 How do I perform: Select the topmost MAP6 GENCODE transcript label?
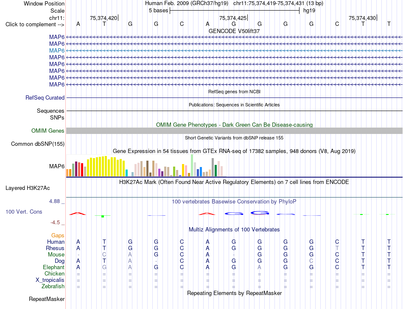57,37
